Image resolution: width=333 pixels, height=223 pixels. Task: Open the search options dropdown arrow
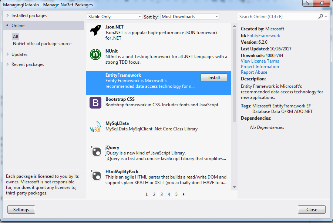(x=326, y=16)
